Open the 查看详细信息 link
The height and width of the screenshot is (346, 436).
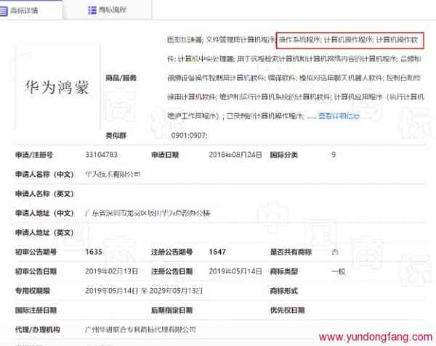tap(339, 116)
